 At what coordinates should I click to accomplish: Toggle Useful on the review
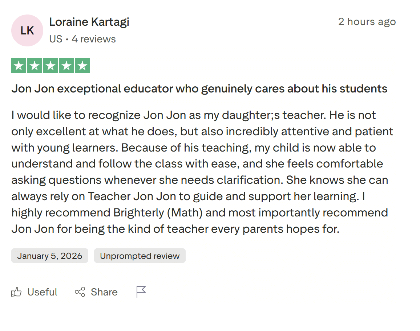pyautogui.click(x=35, y=292)
